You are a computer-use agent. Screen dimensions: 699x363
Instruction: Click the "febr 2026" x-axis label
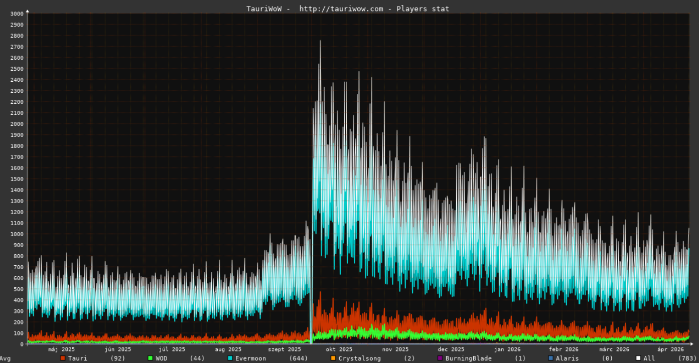tap(564, 349)
